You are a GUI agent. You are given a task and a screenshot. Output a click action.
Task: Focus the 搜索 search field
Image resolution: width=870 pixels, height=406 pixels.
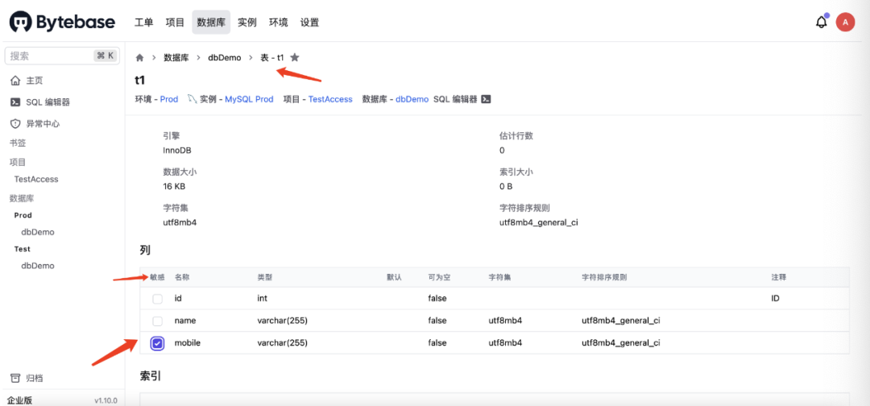click(x=61, y=56)
